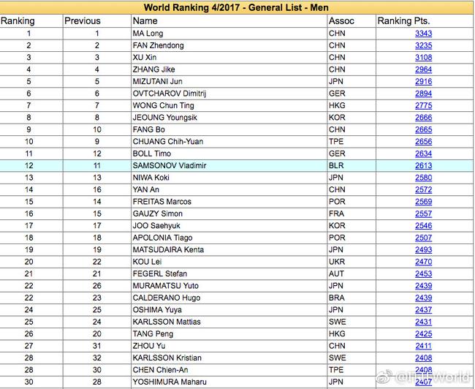This screenshot has width=475, height=389.
Task: Open 2437 points link for OSHIMA Yuya
Action: pos(423,309)
